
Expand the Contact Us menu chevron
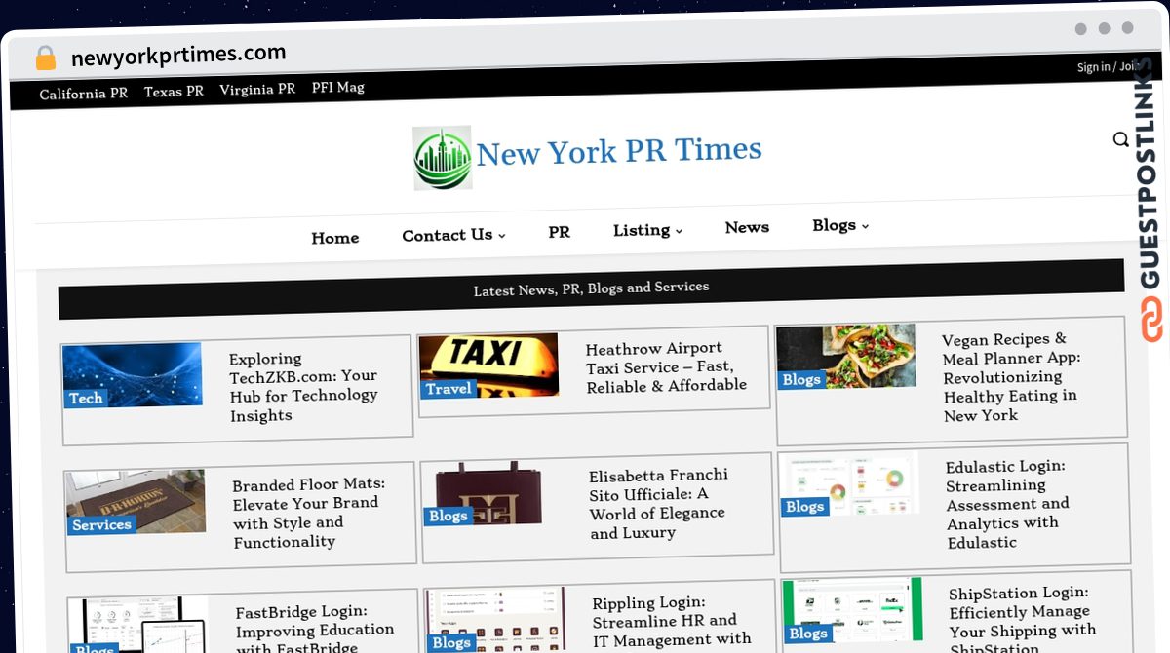[x=502, y=235]
